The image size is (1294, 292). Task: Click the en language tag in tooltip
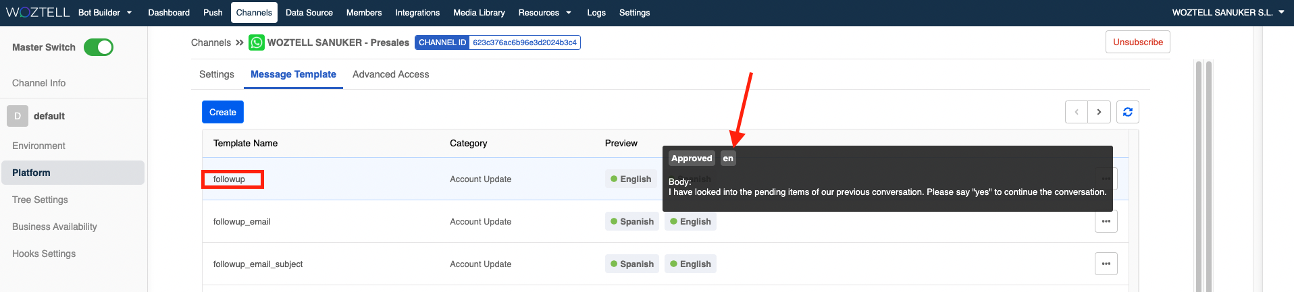728,158
